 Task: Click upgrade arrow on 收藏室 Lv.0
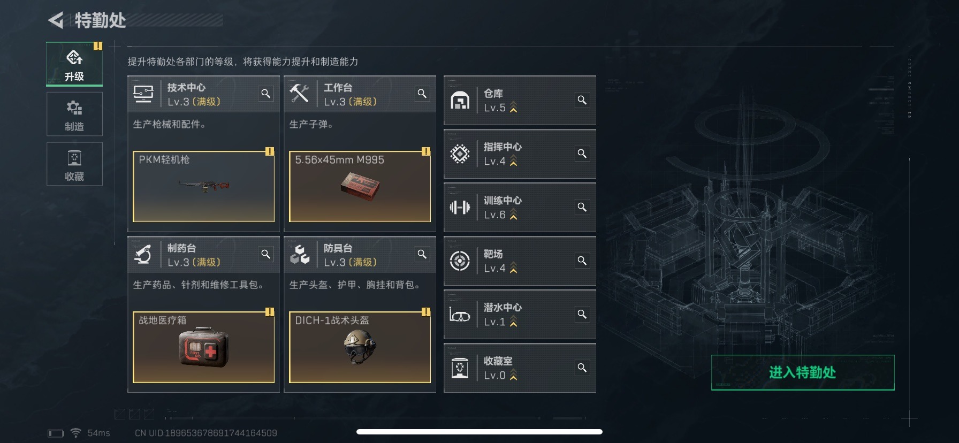[x=514, y=375]
